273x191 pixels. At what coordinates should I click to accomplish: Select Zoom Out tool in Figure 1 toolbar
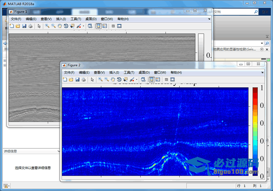click(53, 26)
